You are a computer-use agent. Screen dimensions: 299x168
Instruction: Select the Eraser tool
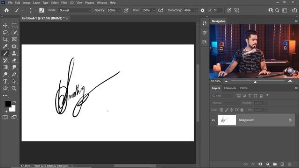pos(14,60)
